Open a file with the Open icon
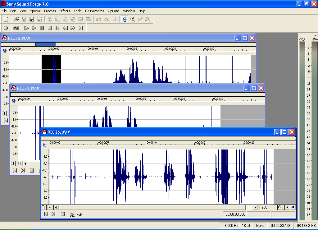Screen dimensions: 318x230 tap(16, 19)
